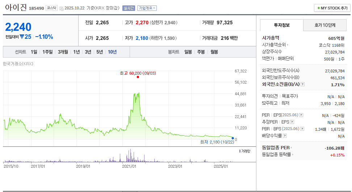Viewport: 352px width, 192px height.
Task: Click the purple 거래량 legend marker
Action: coord(240,151)
